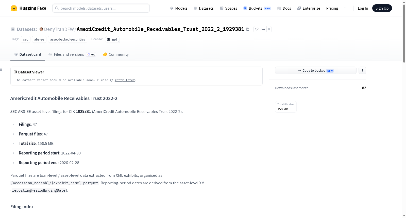Image resolution: width=406 pixels, height=218 pixels.
Task: Select the asset-backed-securities tag
Action: click(67, 39)
